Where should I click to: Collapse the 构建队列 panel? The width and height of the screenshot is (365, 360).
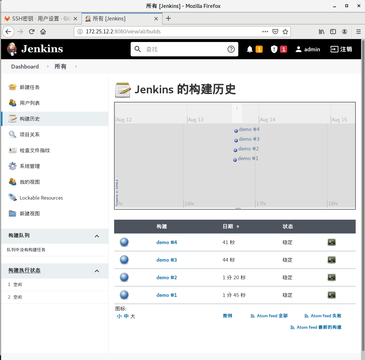click(x=97, y=236)
